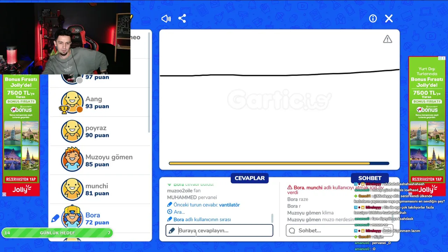Open the info icon at top right

[373, 19]
